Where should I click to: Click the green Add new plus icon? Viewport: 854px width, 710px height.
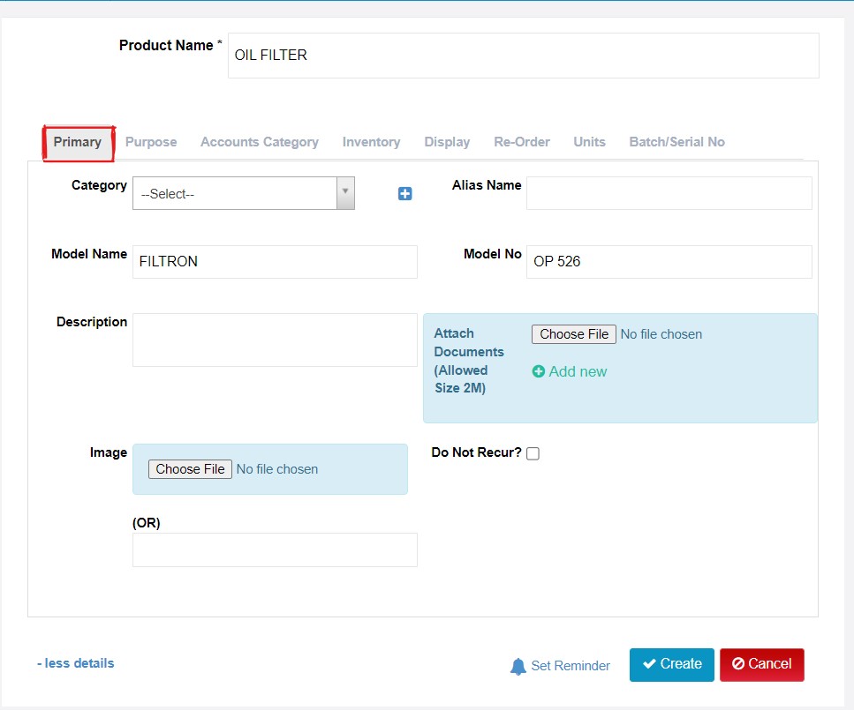tap(538, 371)
